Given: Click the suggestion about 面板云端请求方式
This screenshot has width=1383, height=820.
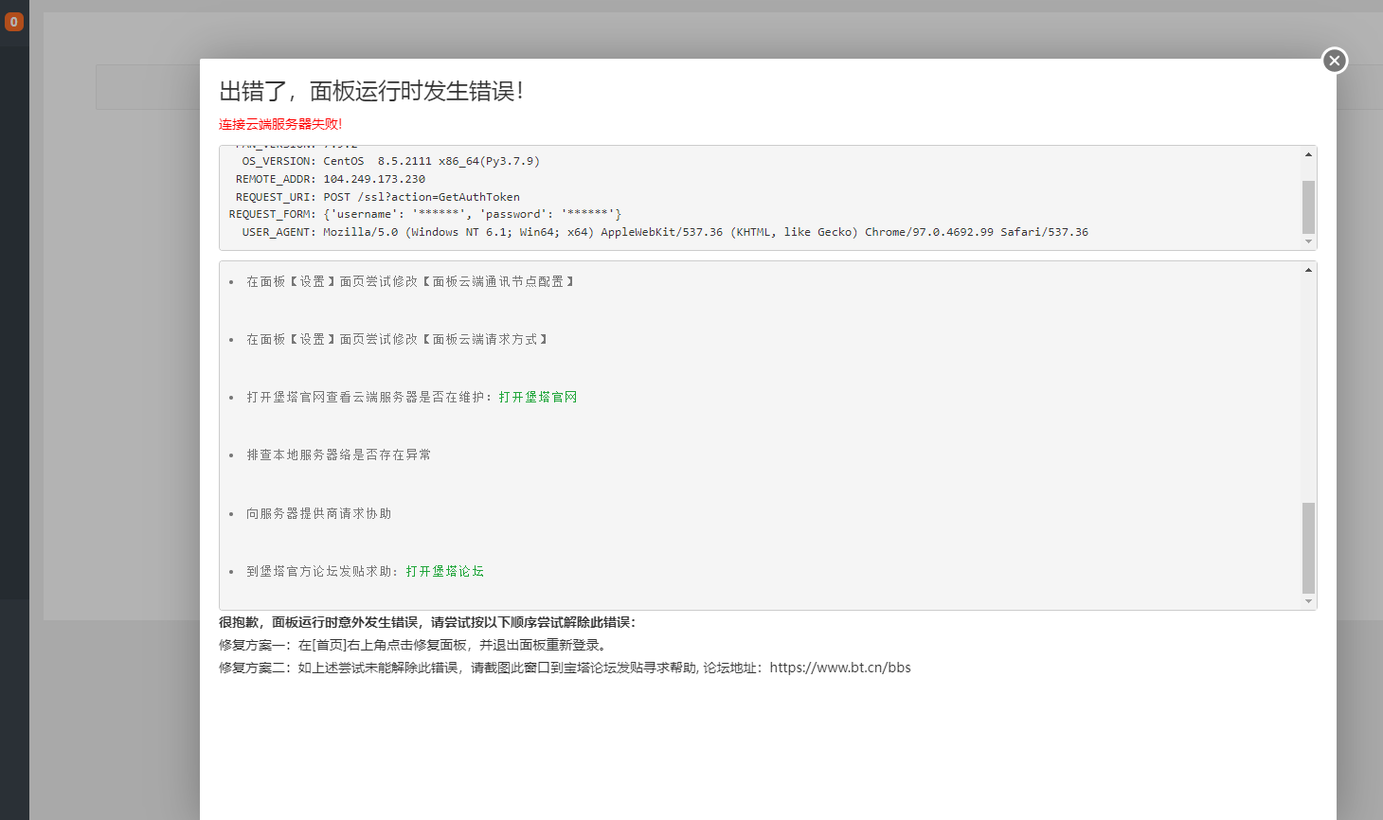Looking at the screenshot, I should click(x=397, y=339).
